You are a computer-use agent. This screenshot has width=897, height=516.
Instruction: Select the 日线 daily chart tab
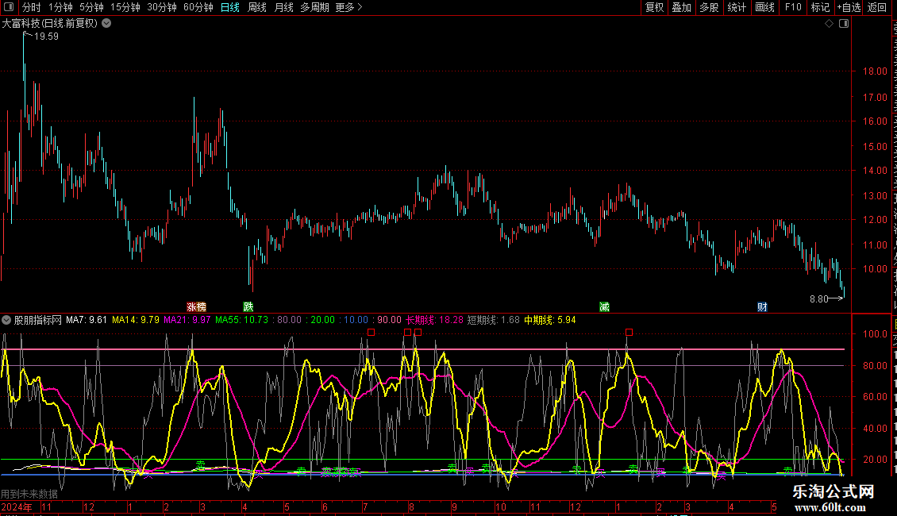tap(230, 7)
